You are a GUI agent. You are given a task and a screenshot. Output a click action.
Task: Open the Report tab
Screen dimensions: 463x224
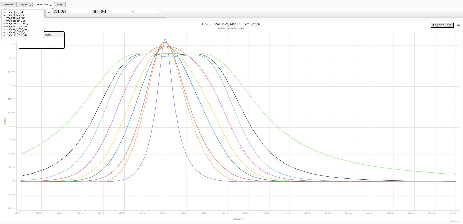tap(24, 5)
